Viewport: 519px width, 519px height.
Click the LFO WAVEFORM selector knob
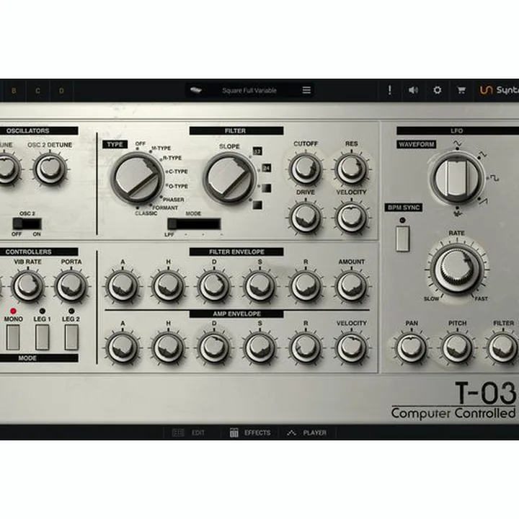tap(457, 178)
